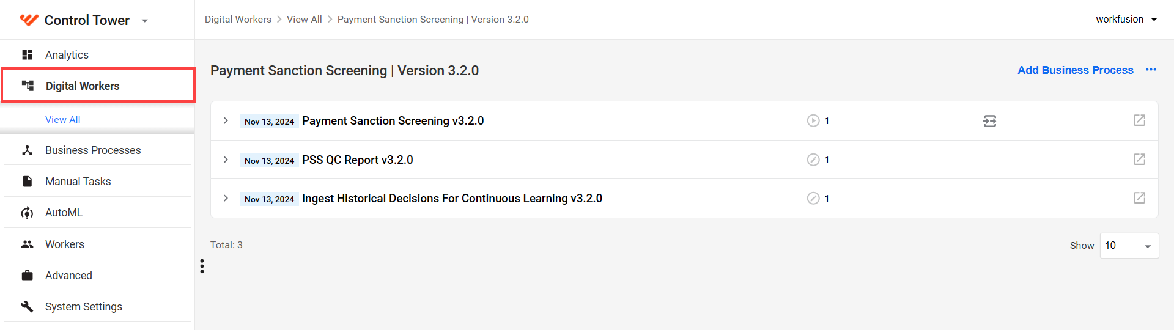Viewport: 1174px width, 330px height.
Task: Open the more options ellipsis next to Add Business Process
Action: [1151, 70]
